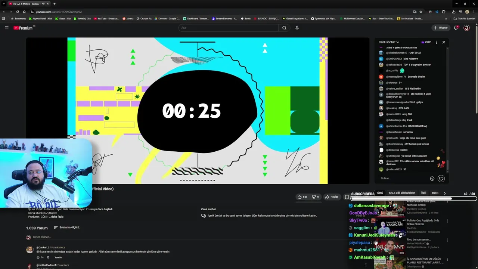Image resolution: width=478 pixels, height=269 pixels.
Task: Bookmark this page with star icon
Action: 421,12
